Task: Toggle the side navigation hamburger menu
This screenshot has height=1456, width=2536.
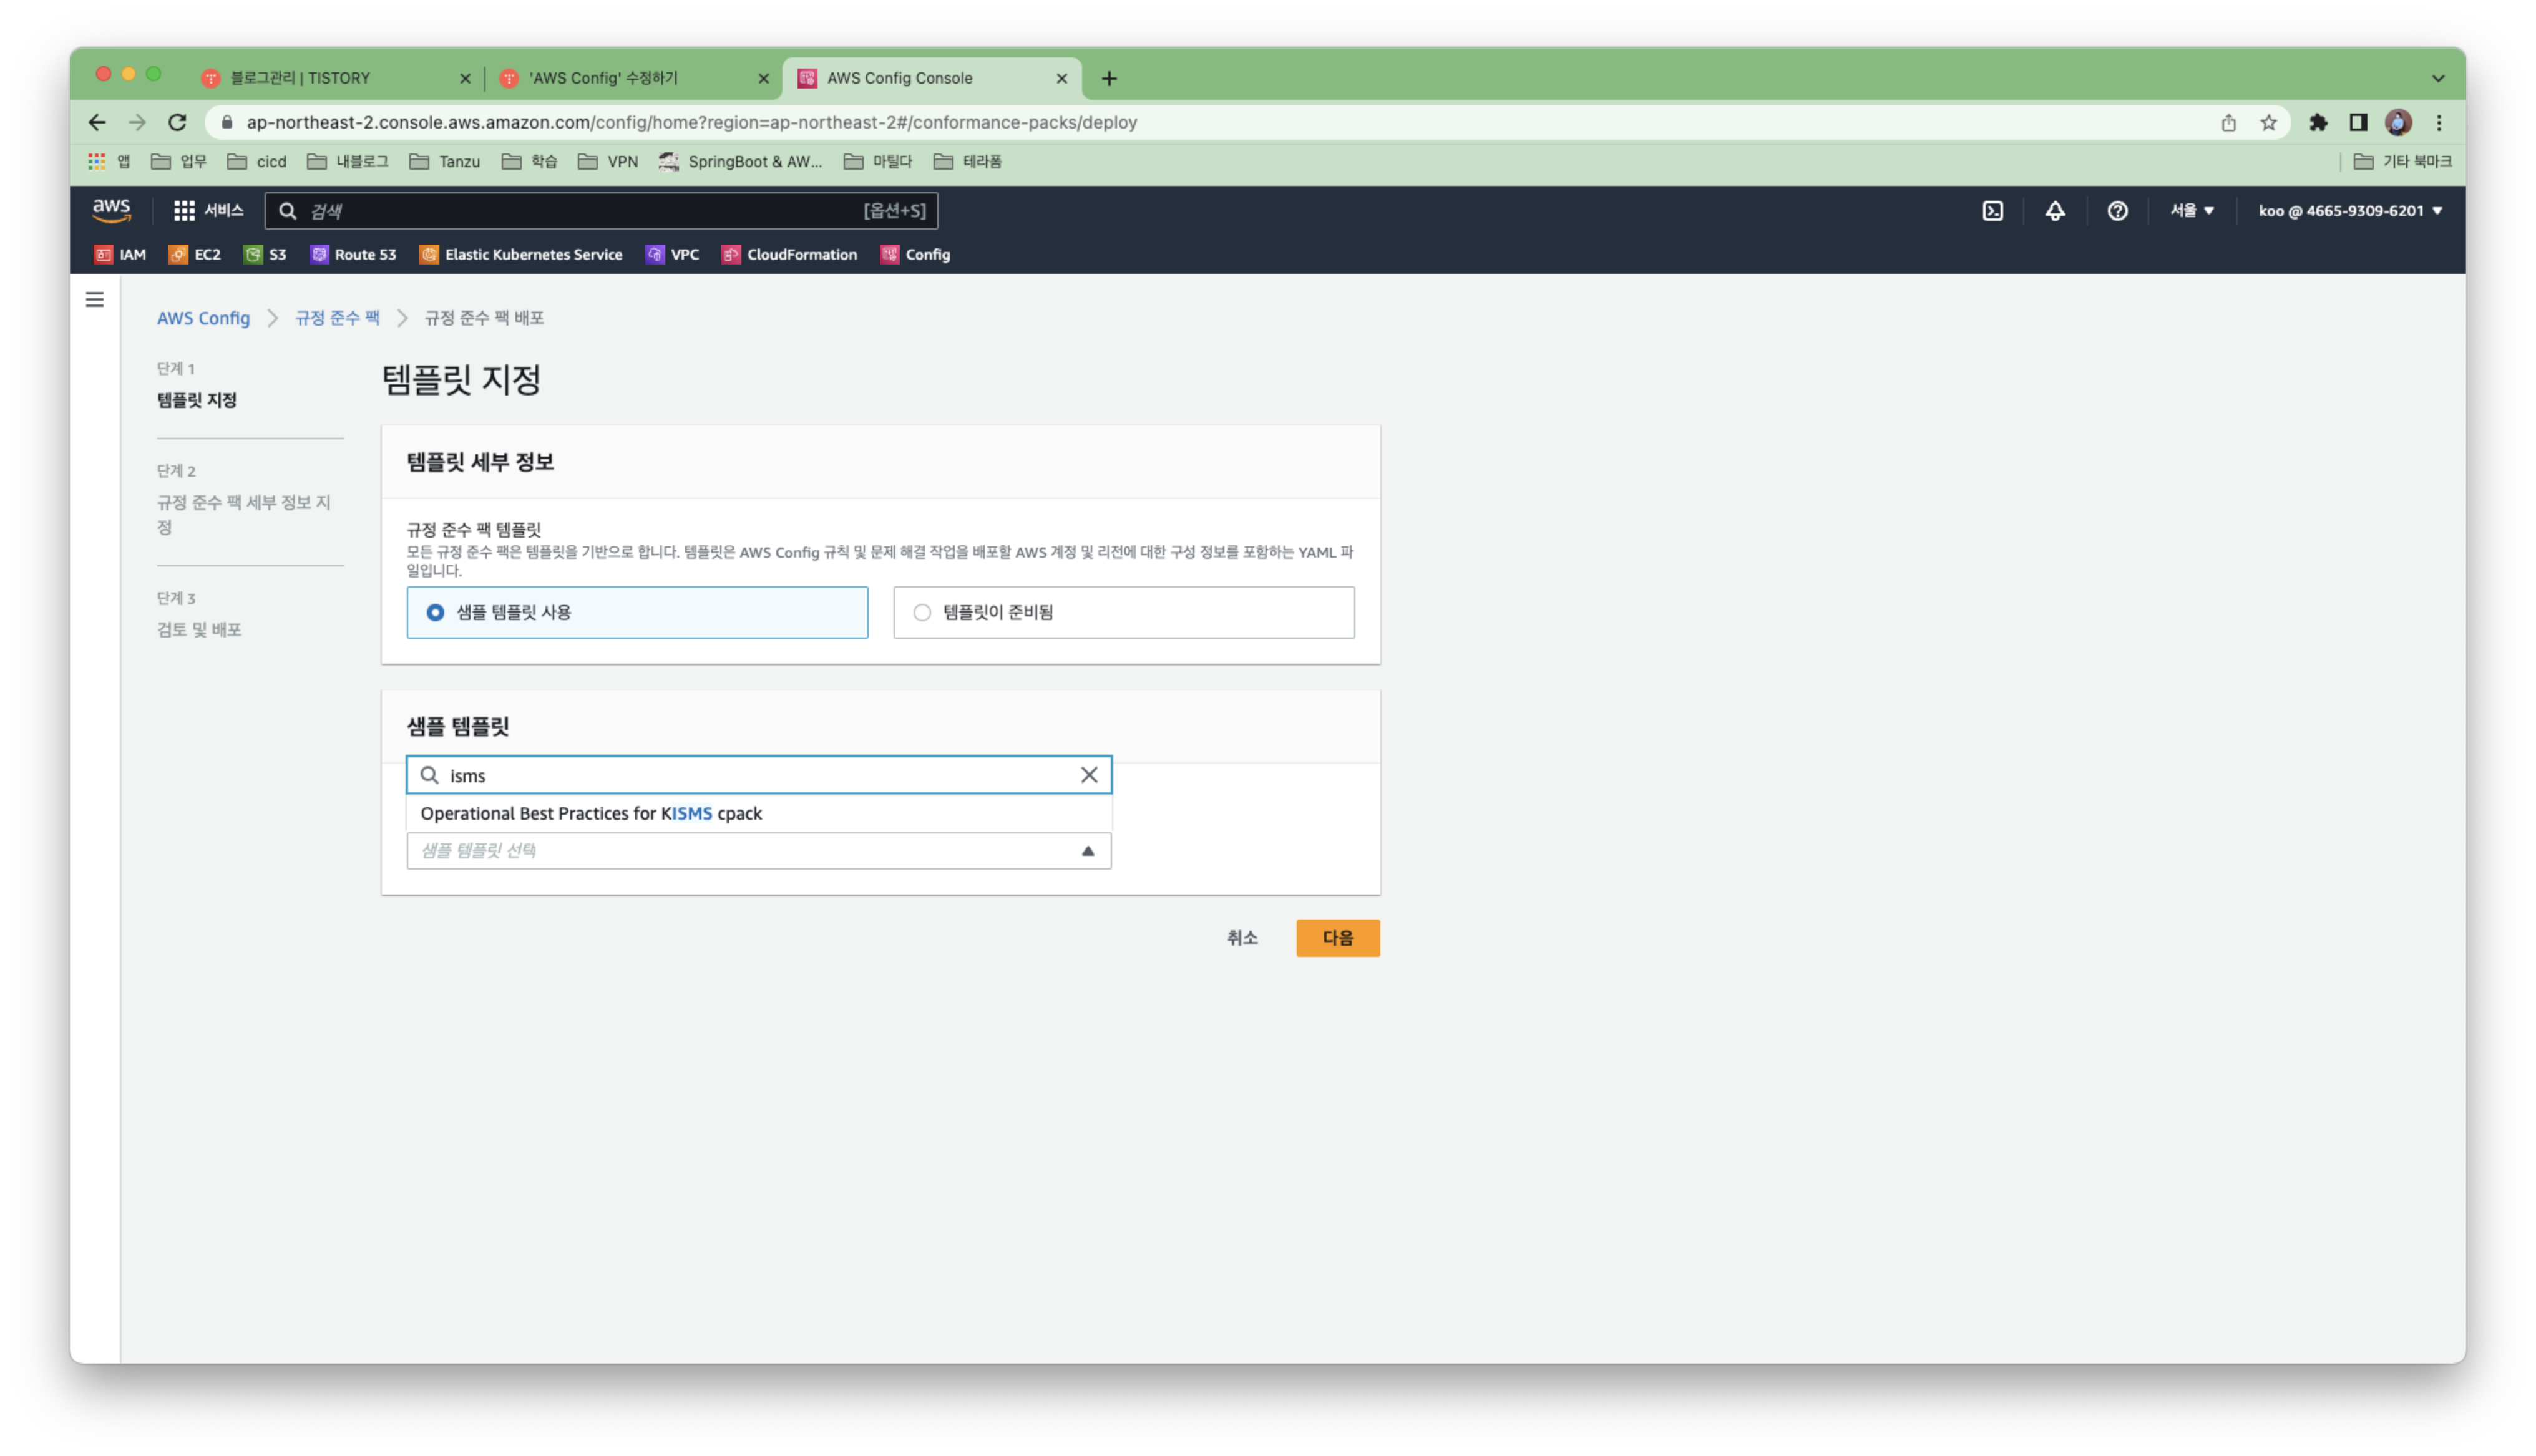Action: coord(95,300)
